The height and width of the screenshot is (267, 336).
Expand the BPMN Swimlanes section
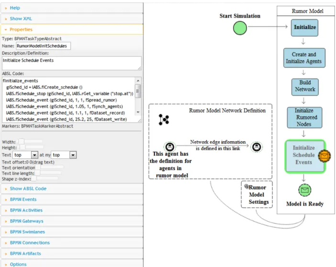(72, 232)
